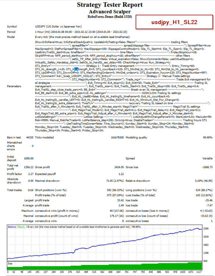Click 'consecutive losses (loss in money)' label
This screenshot has height=276, width=215.
(x=147, y=211)
